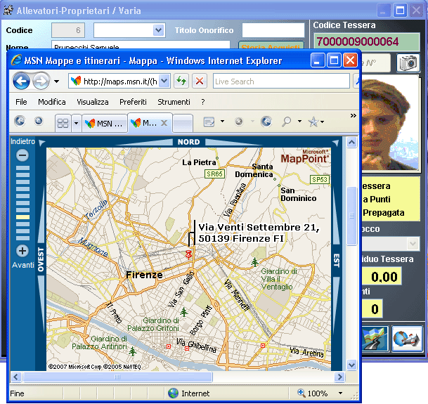This screenshot has height=404, width=428.
Task: Click into the Live Search box
Action: pos(281,81)
